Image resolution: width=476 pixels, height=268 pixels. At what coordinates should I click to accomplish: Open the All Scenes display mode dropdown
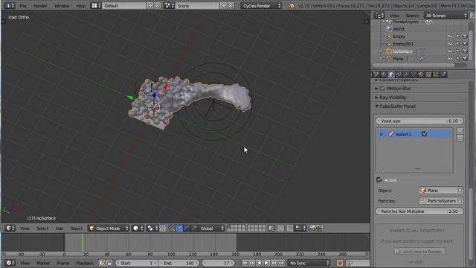coord(446,15)
